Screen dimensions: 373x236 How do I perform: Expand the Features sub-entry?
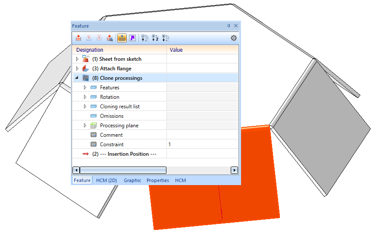[85, 87]
